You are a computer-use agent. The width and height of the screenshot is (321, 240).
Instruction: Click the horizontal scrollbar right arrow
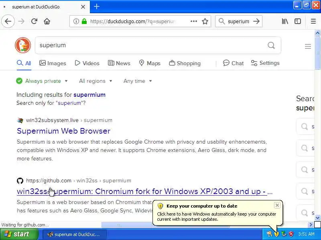tap(311, 224)
